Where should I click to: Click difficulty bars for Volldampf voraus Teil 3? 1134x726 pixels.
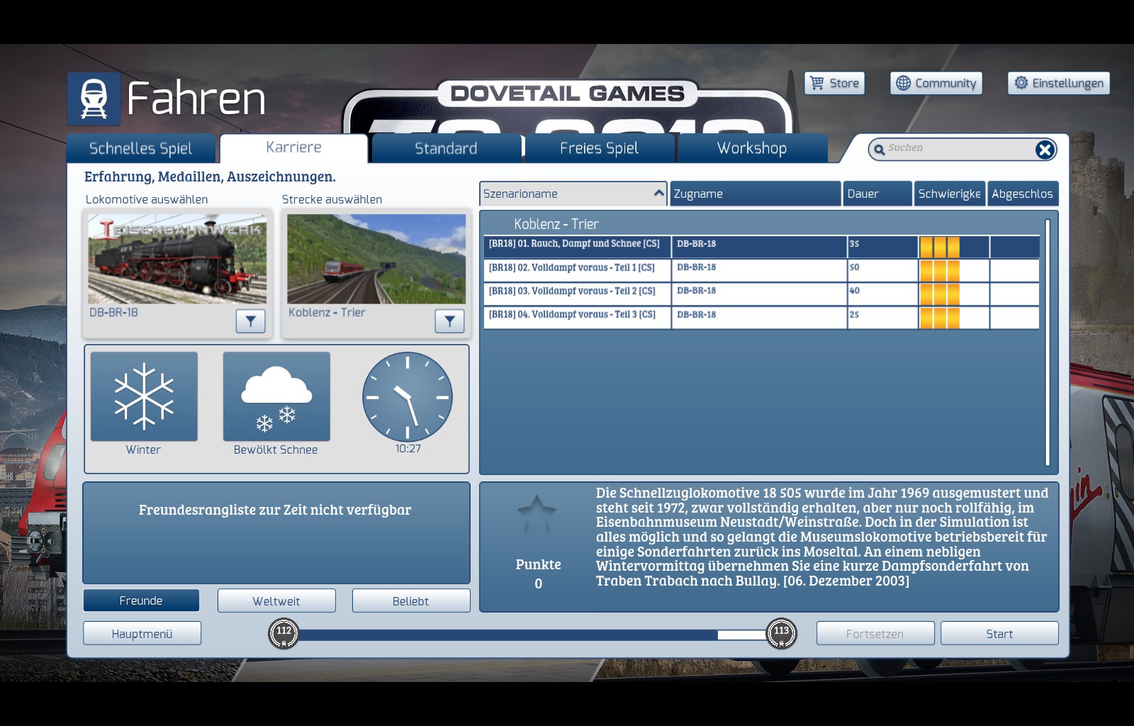[940, 318]
